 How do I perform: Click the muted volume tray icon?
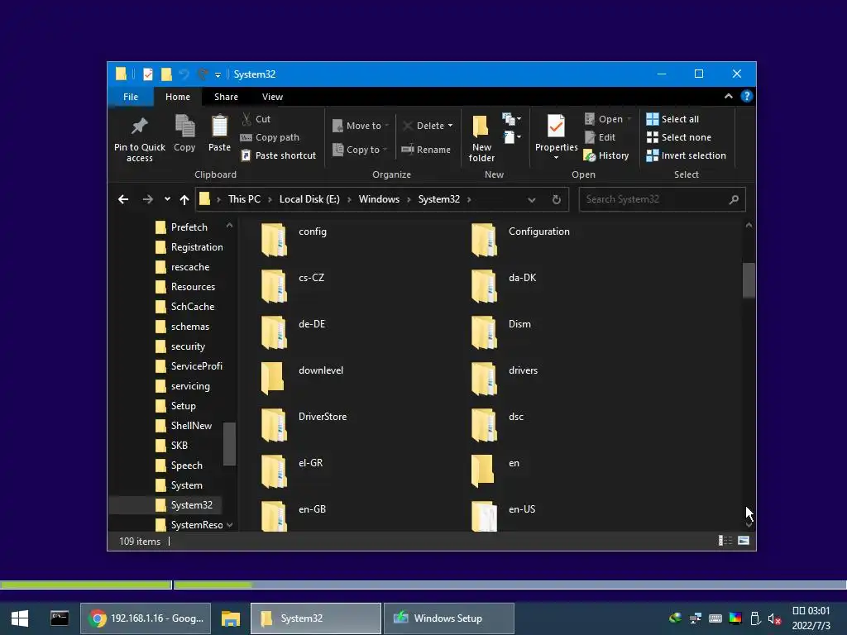774,618
